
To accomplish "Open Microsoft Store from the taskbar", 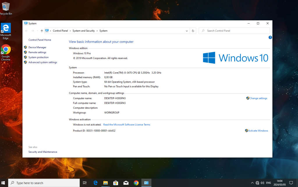I will coord(116,183).
